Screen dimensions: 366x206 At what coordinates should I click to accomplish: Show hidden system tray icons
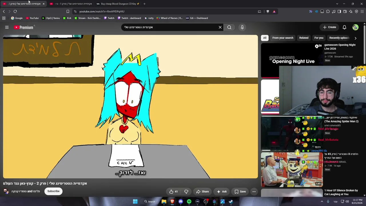click(x=322, y=201)
